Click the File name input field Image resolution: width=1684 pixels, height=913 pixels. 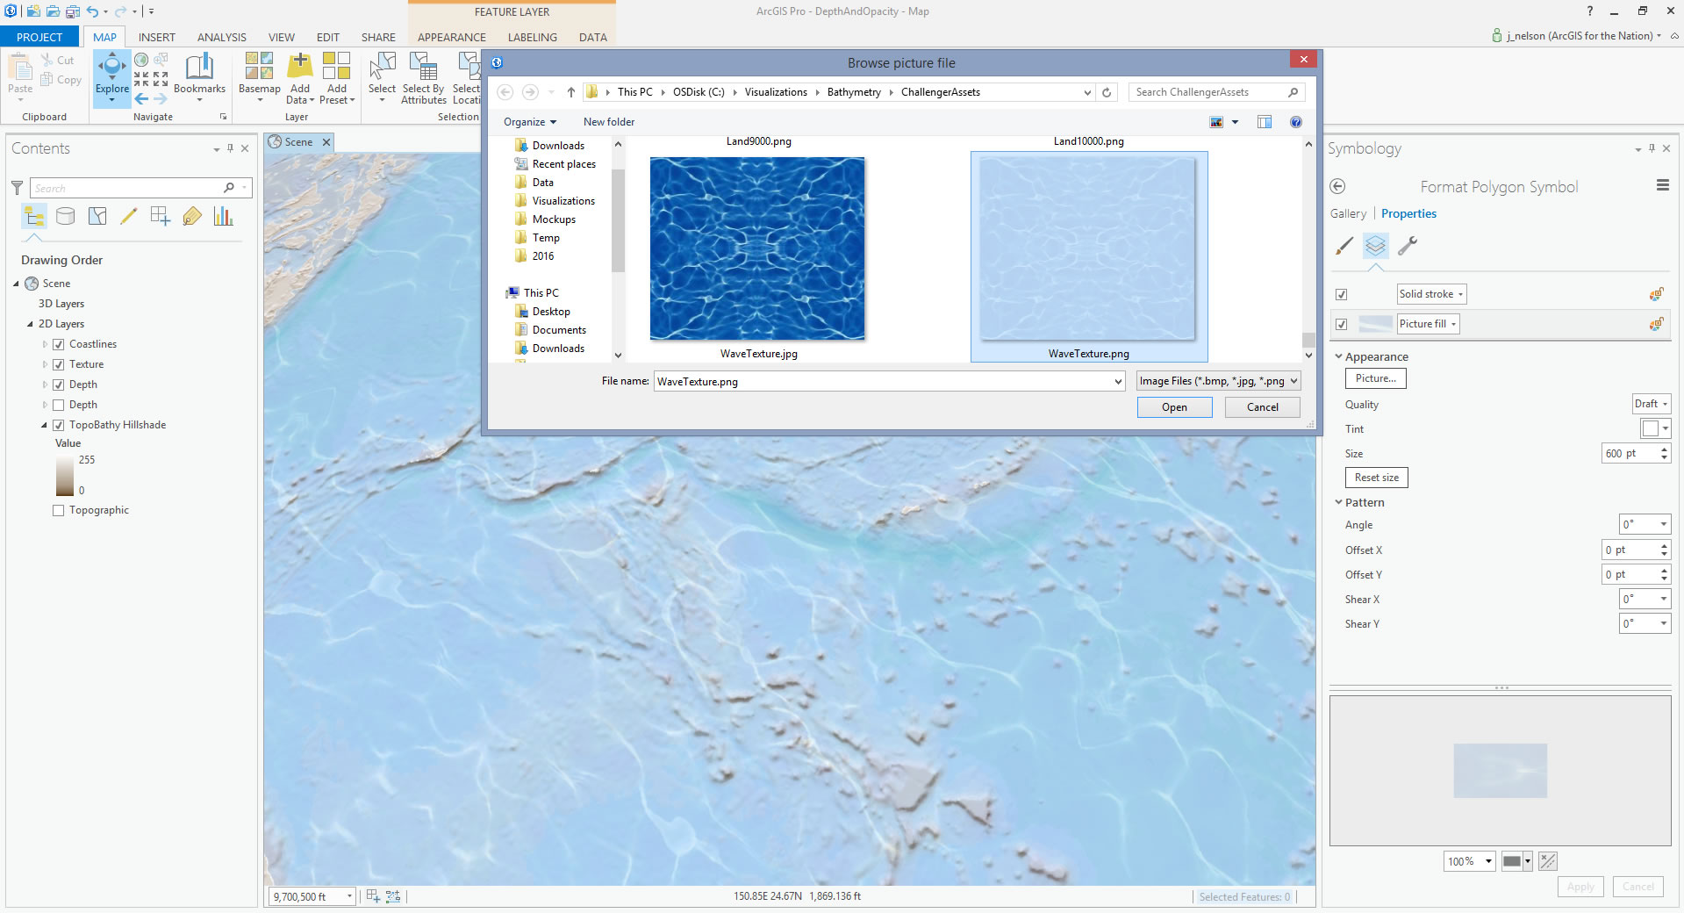(889, 381)
